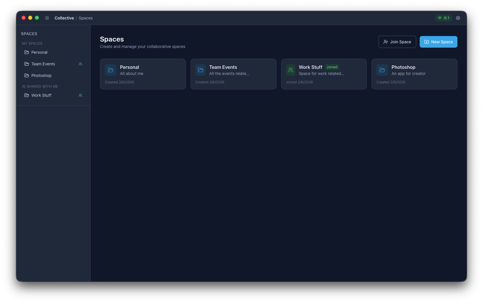The height and width of the screenshot is (303, 483).
Task: Open the settings gear icon
Action: tap(458, 18)
